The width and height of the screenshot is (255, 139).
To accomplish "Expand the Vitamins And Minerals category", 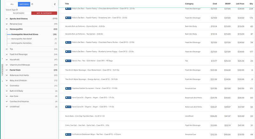I will pos(7,65).
